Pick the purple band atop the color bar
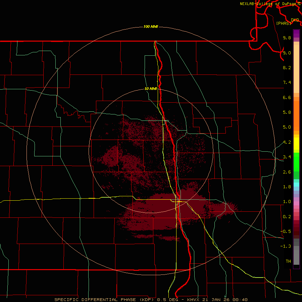Image resolution: width=302 pixels, height=302 pixels. point(296,34)
